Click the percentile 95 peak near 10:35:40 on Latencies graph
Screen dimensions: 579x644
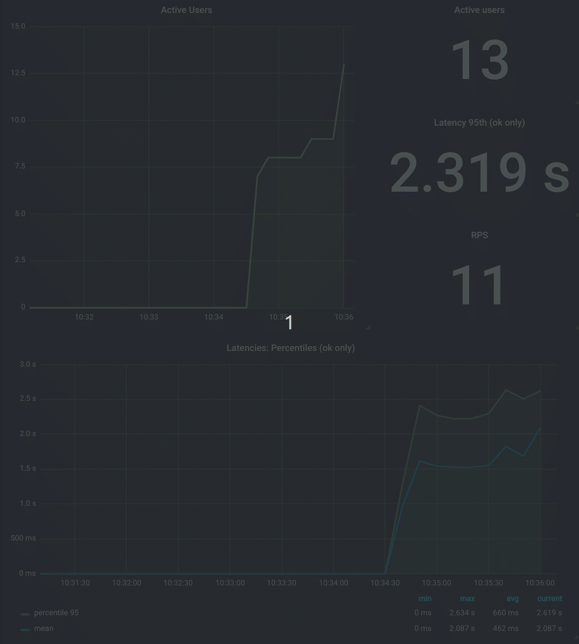(506, 390)
